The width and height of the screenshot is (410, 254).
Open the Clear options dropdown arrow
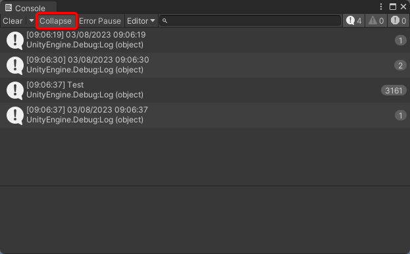32,20
